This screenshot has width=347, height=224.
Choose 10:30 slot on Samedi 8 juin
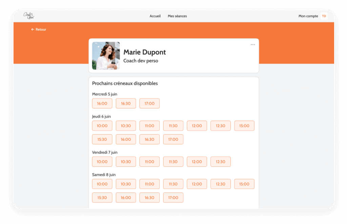pos(126,184)
